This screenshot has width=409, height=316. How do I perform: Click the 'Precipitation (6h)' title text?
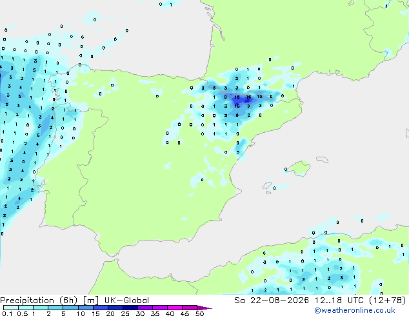[39, 301]
